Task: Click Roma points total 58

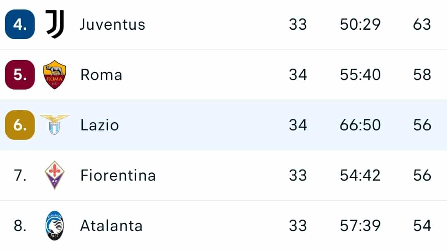Action: (422, 75)
